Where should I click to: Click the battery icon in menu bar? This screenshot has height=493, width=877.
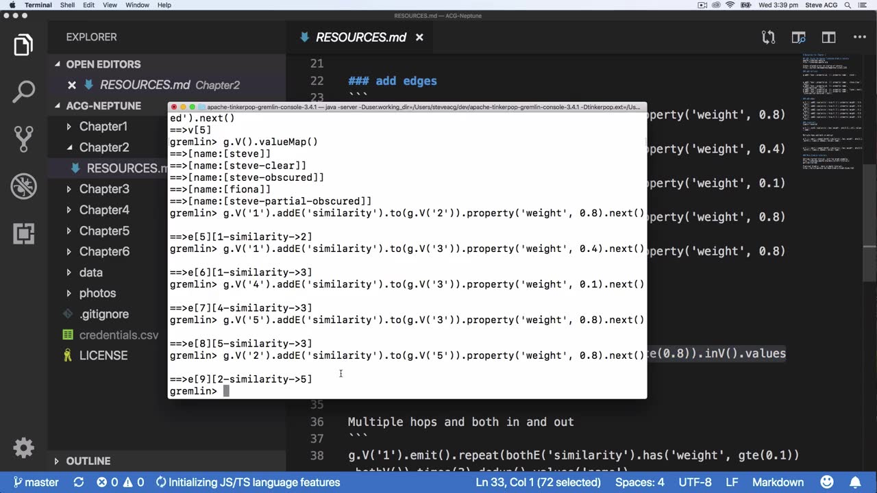tap(745, 5)
